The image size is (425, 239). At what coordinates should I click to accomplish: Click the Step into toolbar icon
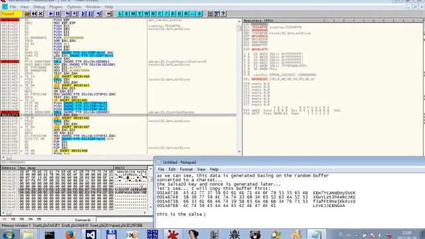68,13
